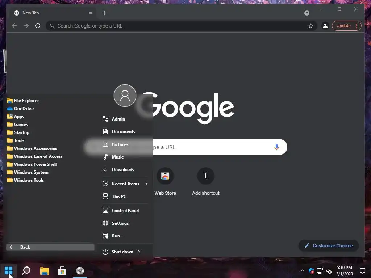The image size is (371, 278).
Task: Click the user account picture in Start menu
Action: 125,96
